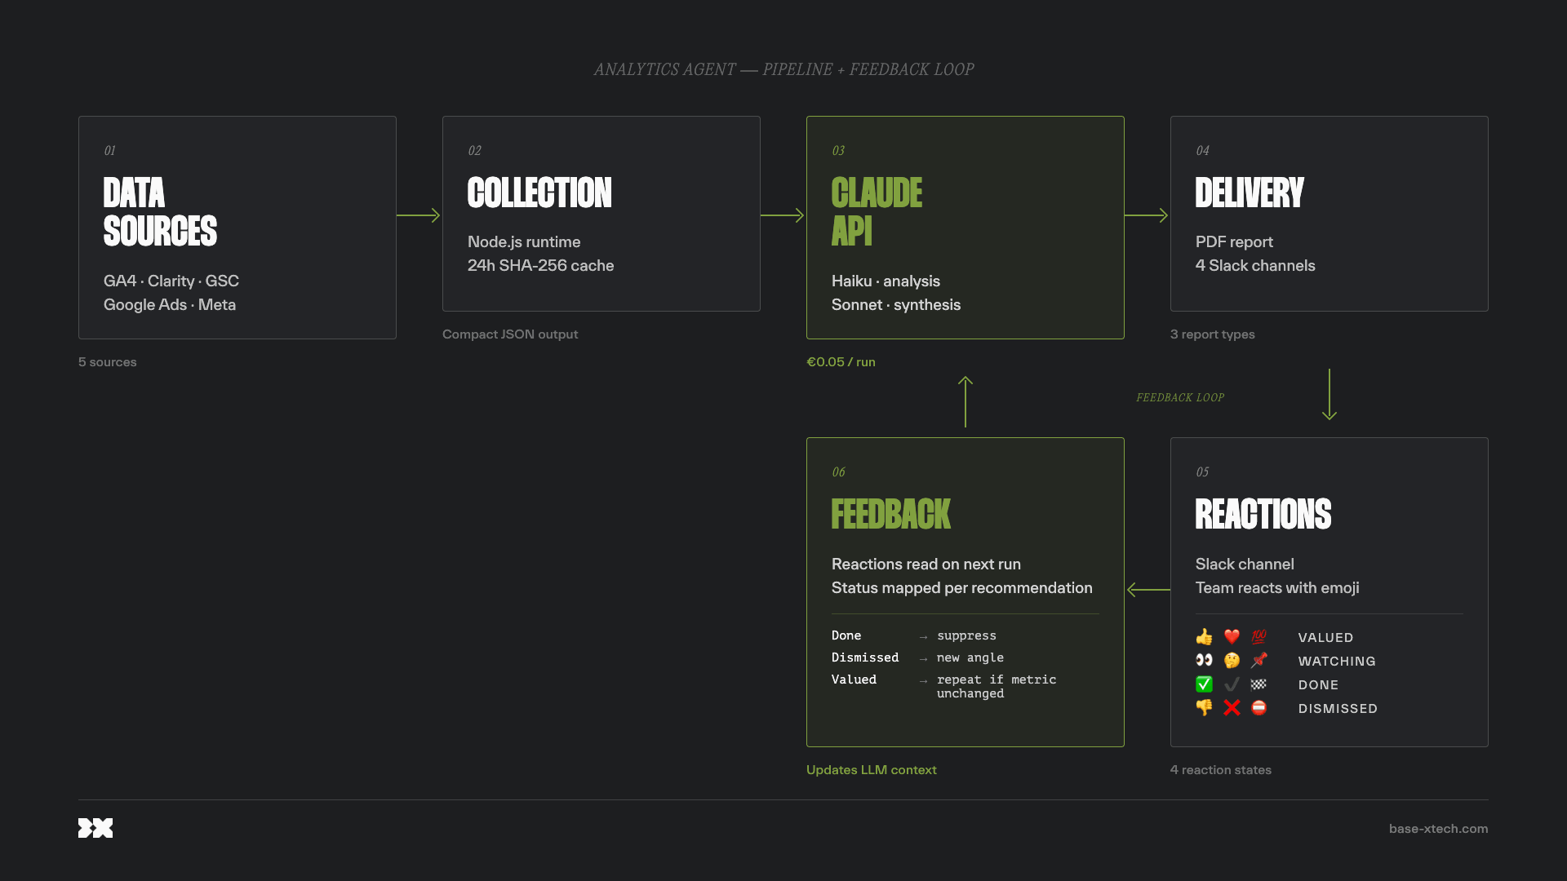Click the 'Google Ads · Meta' text
The image size is (1567, 881).
click(170, 305)
